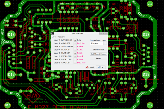Select the SILK2.GBR file name
Viewport: 164px width, 109px height.
pos(66,50)
